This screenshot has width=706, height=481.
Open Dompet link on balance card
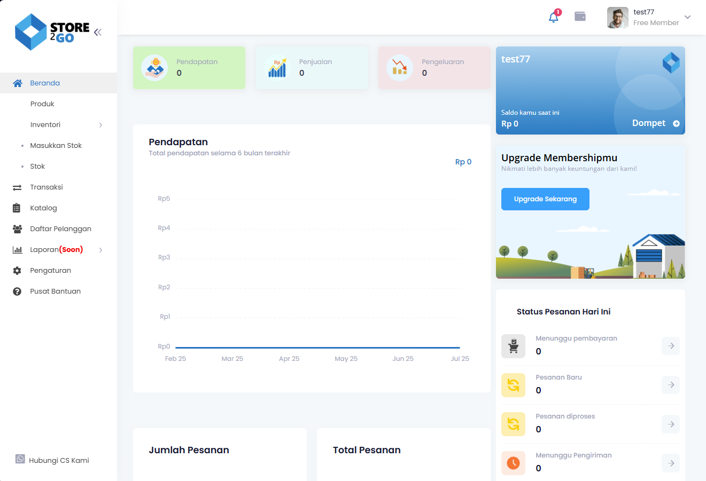point(655,123)
